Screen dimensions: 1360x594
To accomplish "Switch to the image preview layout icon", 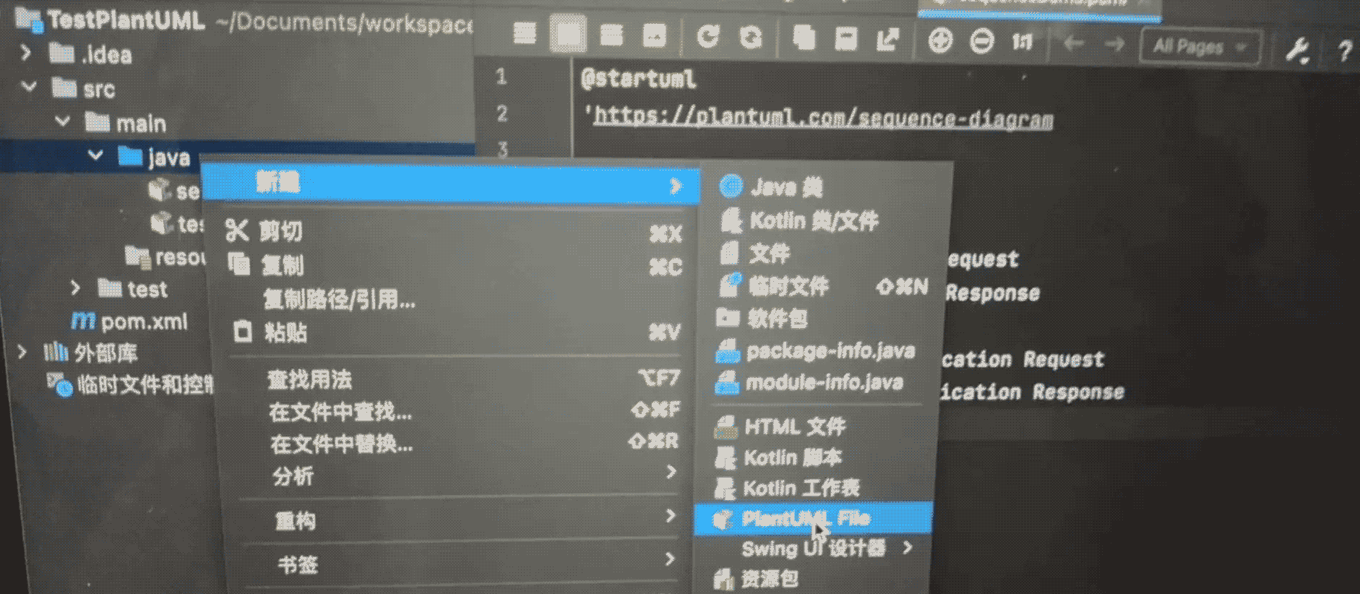I will pos(655,35).
